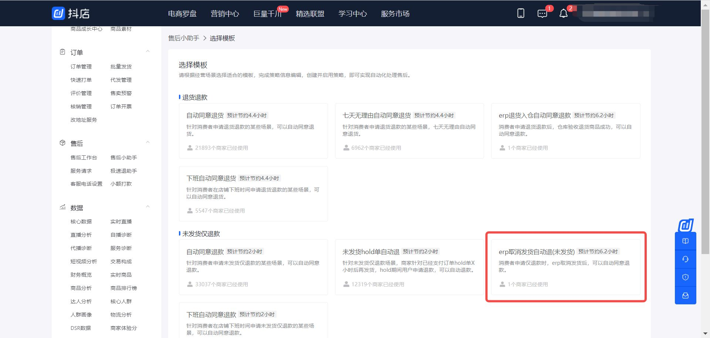Open 自播诊断 in the sidebar

click(121, 235)
